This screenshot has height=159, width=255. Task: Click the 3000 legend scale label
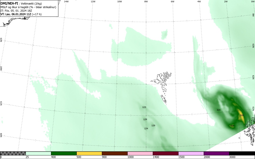(x=232, y=157)
